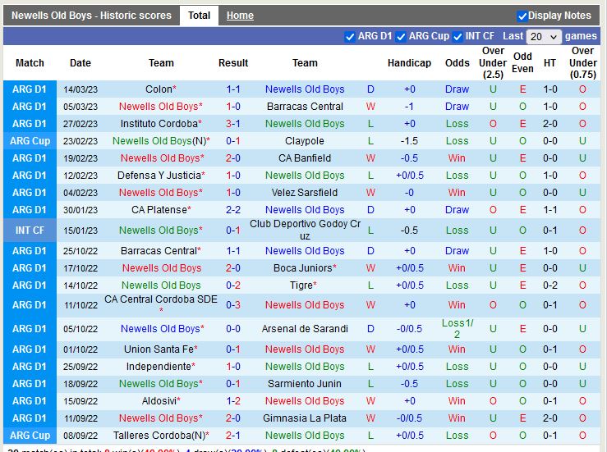
Task: Toggle the Display Notes checkbox
Action: [x=522, y=16]
